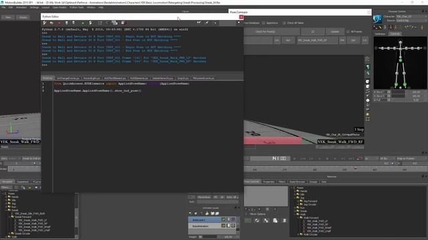
Task: Toggle the lock icon on the BaseAnimation layer
Action: tap(229, 226)
